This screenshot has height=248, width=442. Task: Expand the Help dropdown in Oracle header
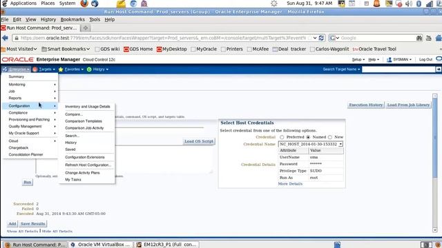pyautogui.click(x=374, y=60)
